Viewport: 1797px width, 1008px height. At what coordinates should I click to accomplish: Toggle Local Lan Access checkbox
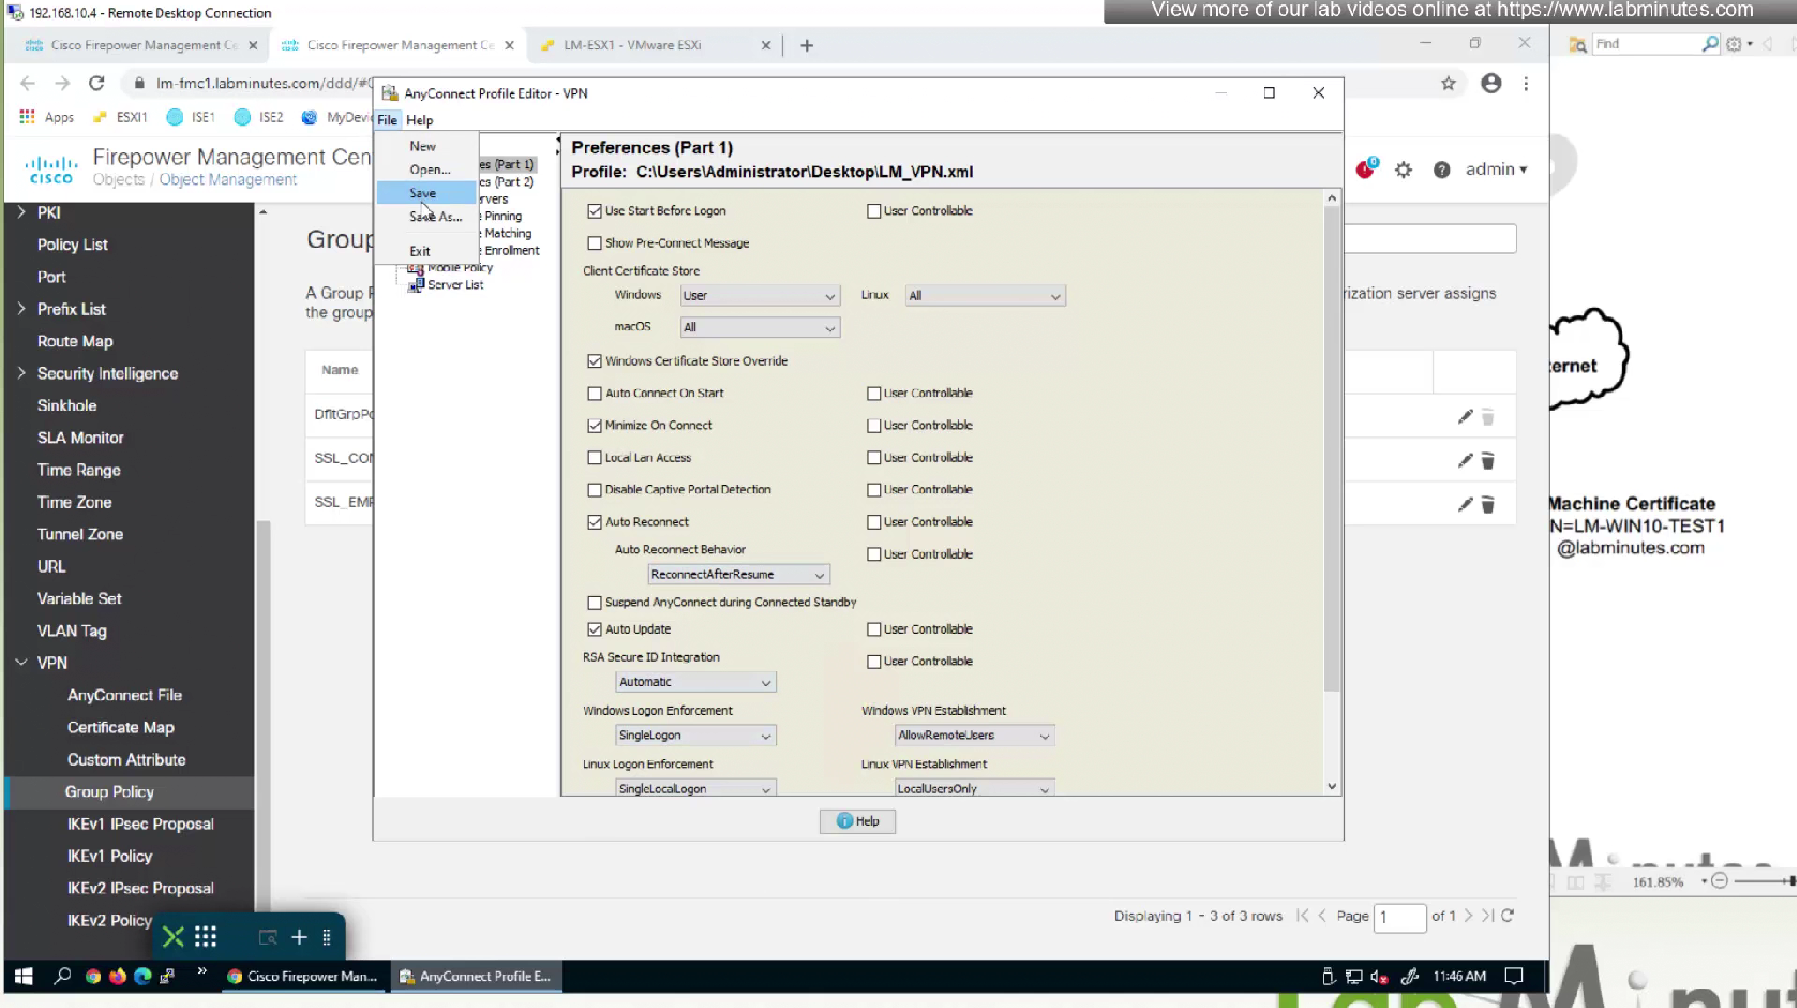pos(594,458)
